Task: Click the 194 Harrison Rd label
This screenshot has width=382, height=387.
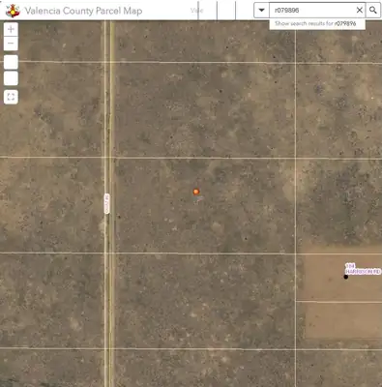Action: click(x=363, y=269)
